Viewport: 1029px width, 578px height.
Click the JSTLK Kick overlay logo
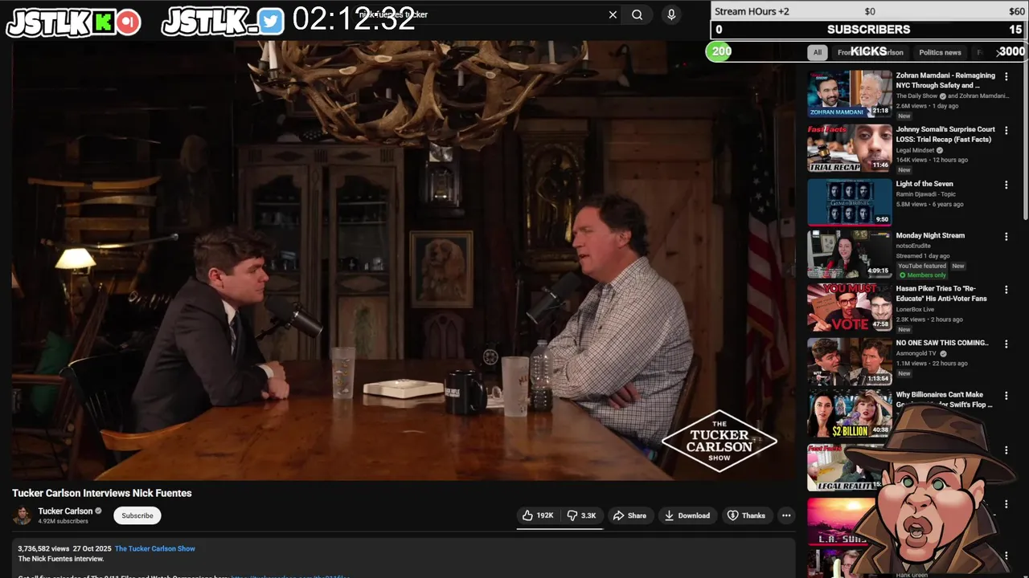point(73,22)
